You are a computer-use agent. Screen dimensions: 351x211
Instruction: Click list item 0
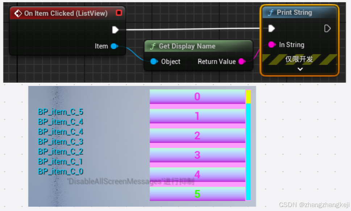coord(197,96)
